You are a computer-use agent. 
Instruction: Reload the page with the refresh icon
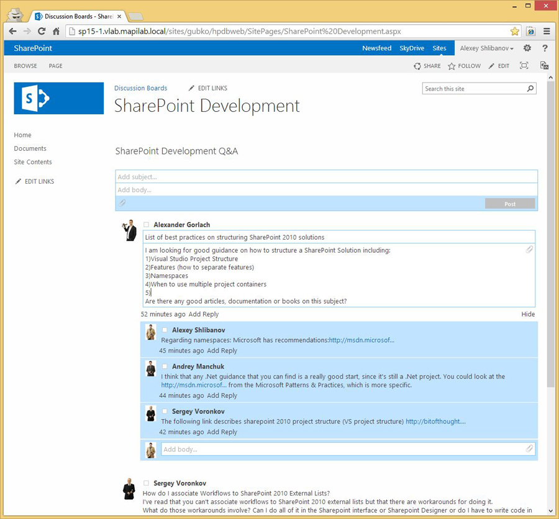pyautogui.click(x=42, y=32)
